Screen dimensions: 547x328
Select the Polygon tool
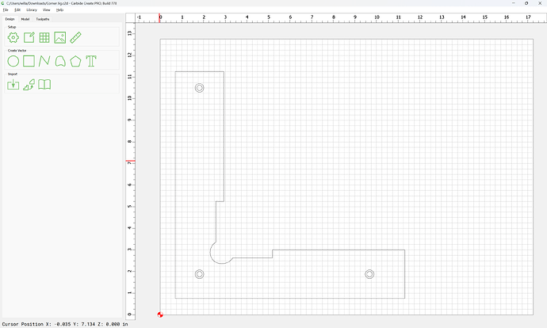(75, 61)
